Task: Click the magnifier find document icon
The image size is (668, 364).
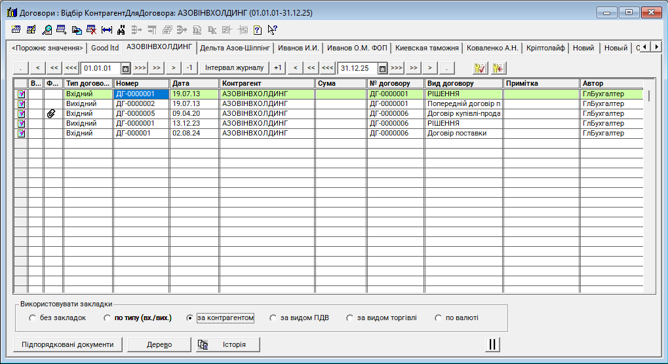Action: (47, 29)
